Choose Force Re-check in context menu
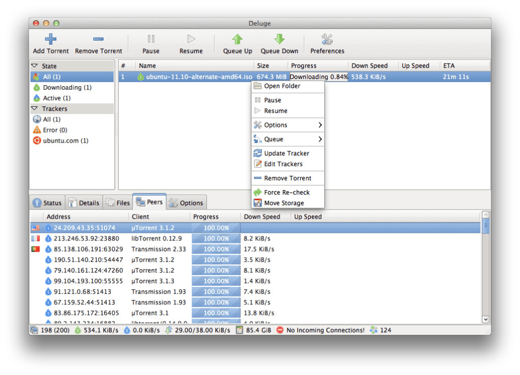 click(x=288, y=192)
